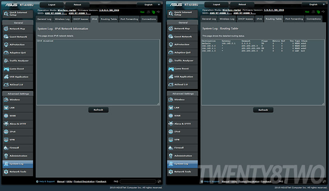Click Guest Network icon in left window
329x191 pixels.
click(x=6, y=37)
